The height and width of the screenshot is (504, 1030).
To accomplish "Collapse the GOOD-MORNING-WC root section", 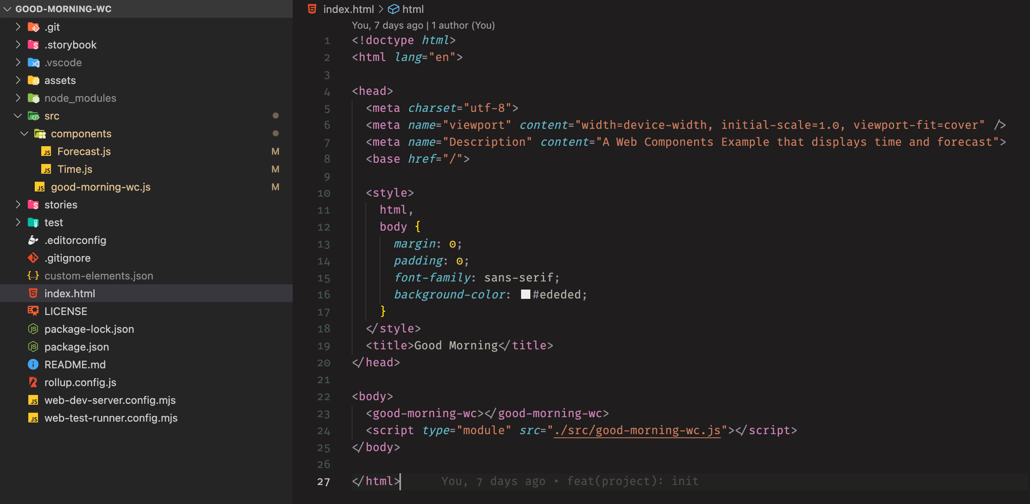I will 7,9.
